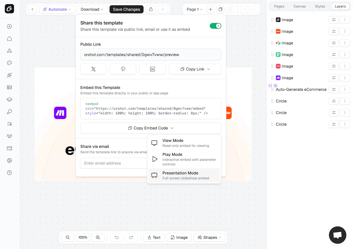Open settings sliders for Auto-Generate eCommerce layer
Screen dimensions: 353x249
click(334, 89)
